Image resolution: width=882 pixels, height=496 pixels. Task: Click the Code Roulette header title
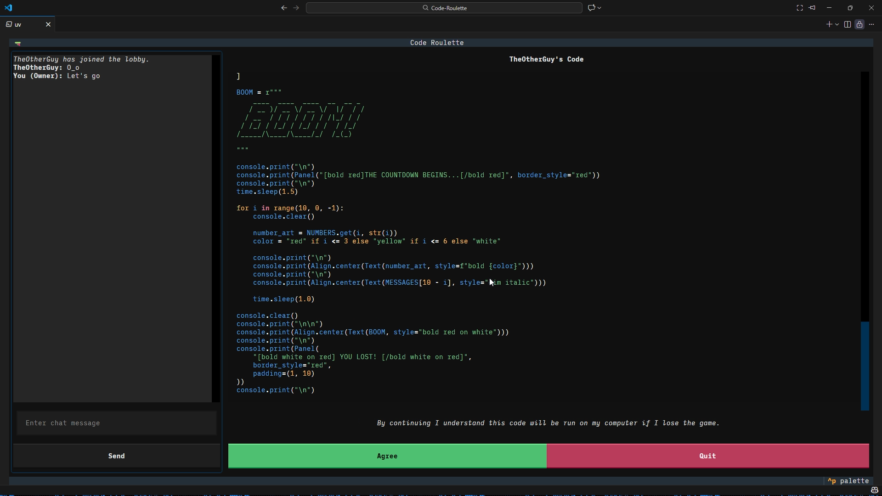437,43
